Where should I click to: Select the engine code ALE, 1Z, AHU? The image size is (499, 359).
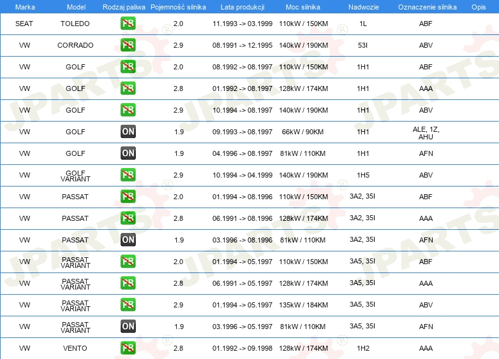coord(426,133)
